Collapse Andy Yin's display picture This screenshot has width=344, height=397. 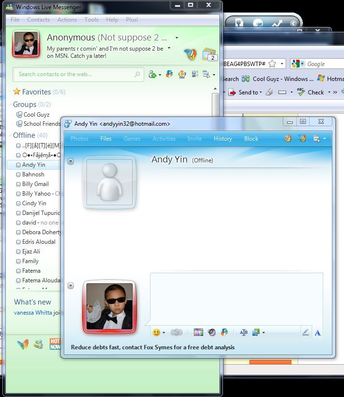(71, 161)
